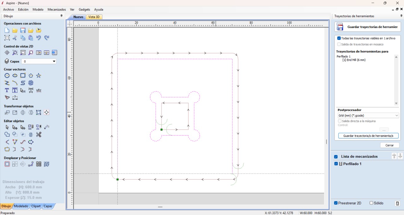
Task: Open the Measure dimension tool
Action: coord(15,98)
